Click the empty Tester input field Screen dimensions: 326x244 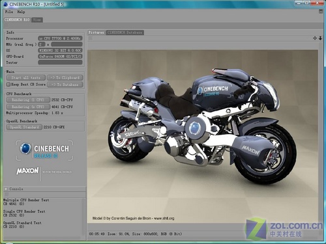[60, 62]
